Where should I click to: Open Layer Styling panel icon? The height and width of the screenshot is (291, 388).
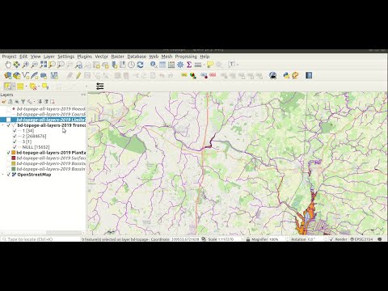pos(4,102)
